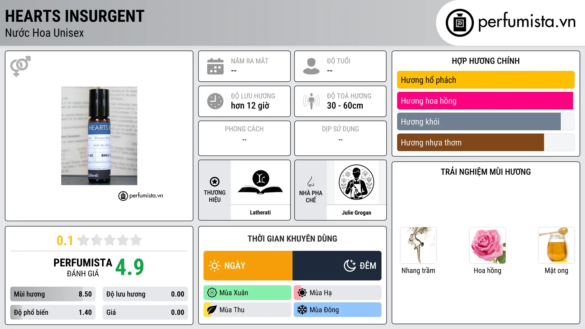Click the Latherati open-book brand logo

pos(261,182)
